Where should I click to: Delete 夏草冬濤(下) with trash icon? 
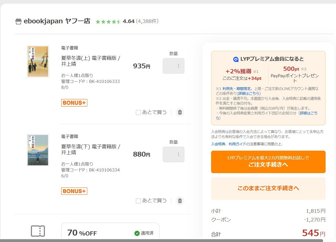coord(180,201)
